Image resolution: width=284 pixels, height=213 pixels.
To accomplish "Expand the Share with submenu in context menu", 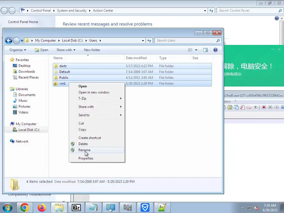I will 97,107.
